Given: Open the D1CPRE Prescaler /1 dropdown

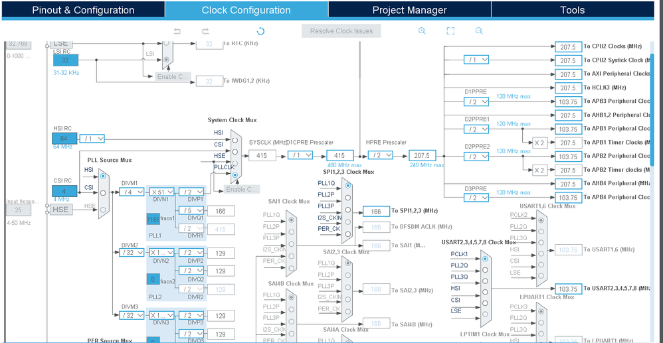Looking at the screenshot, I should click(x=300, y=155).
